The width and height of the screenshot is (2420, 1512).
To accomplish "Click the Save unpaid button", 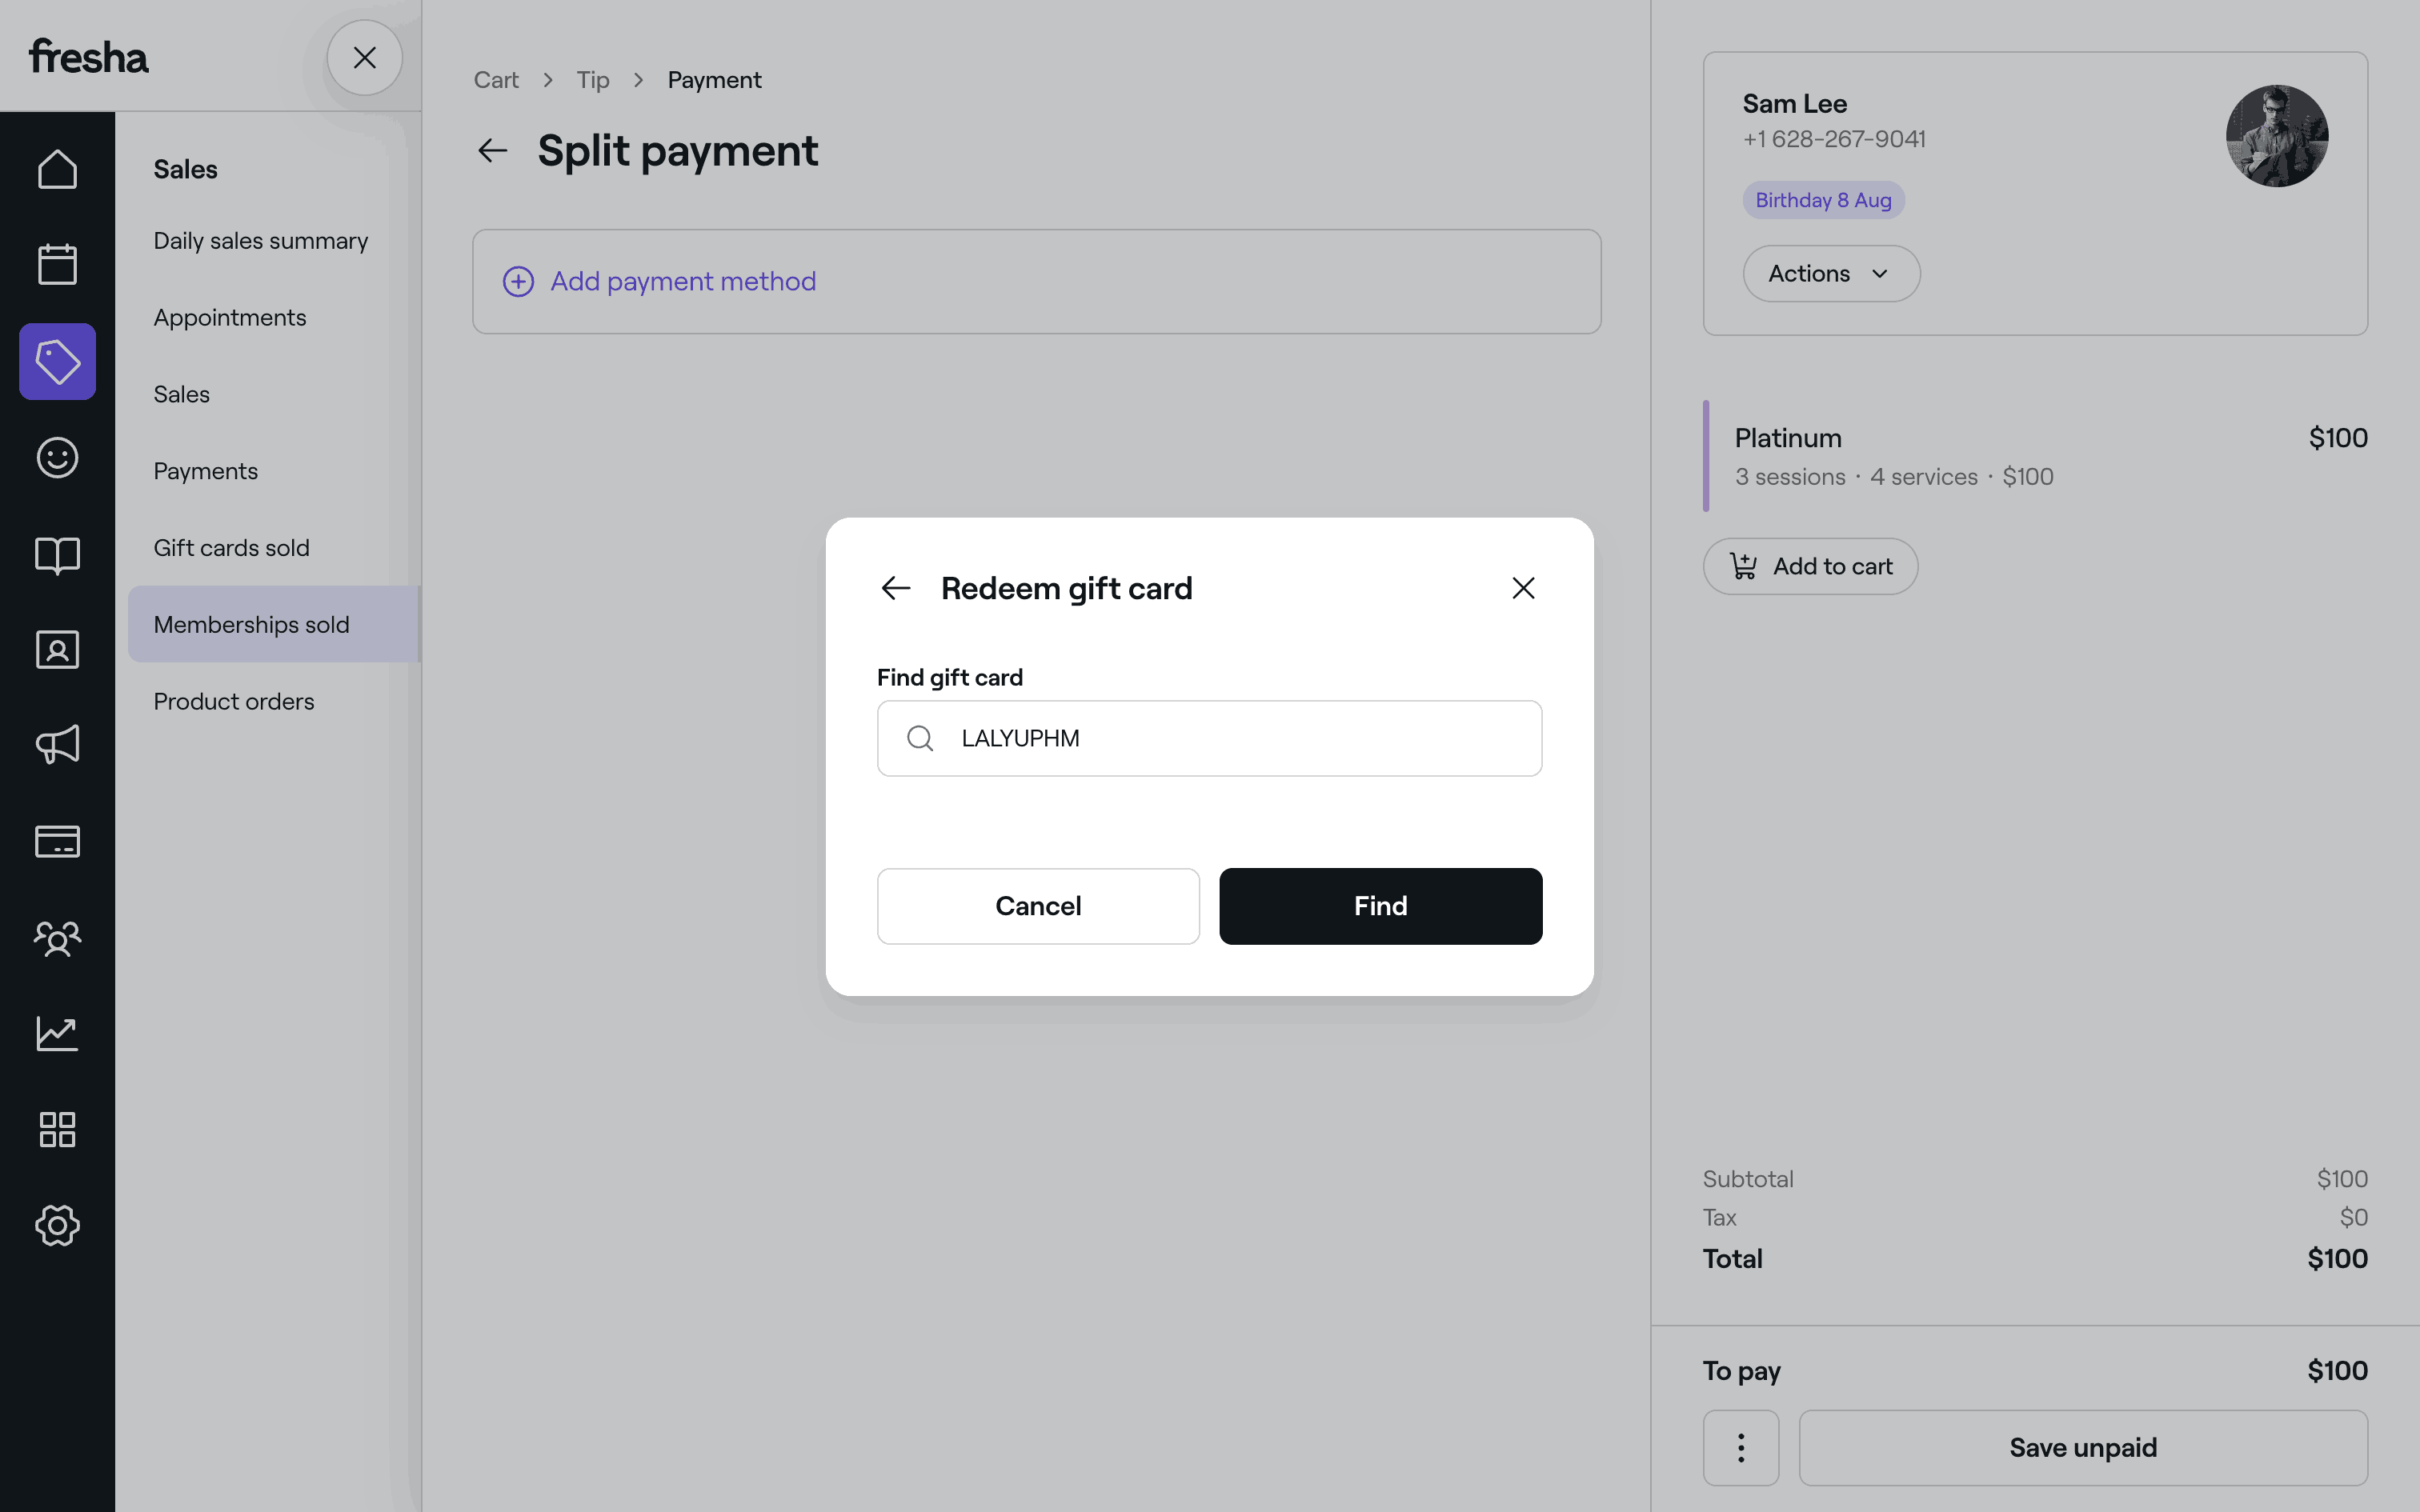I will point(2082,1447).
